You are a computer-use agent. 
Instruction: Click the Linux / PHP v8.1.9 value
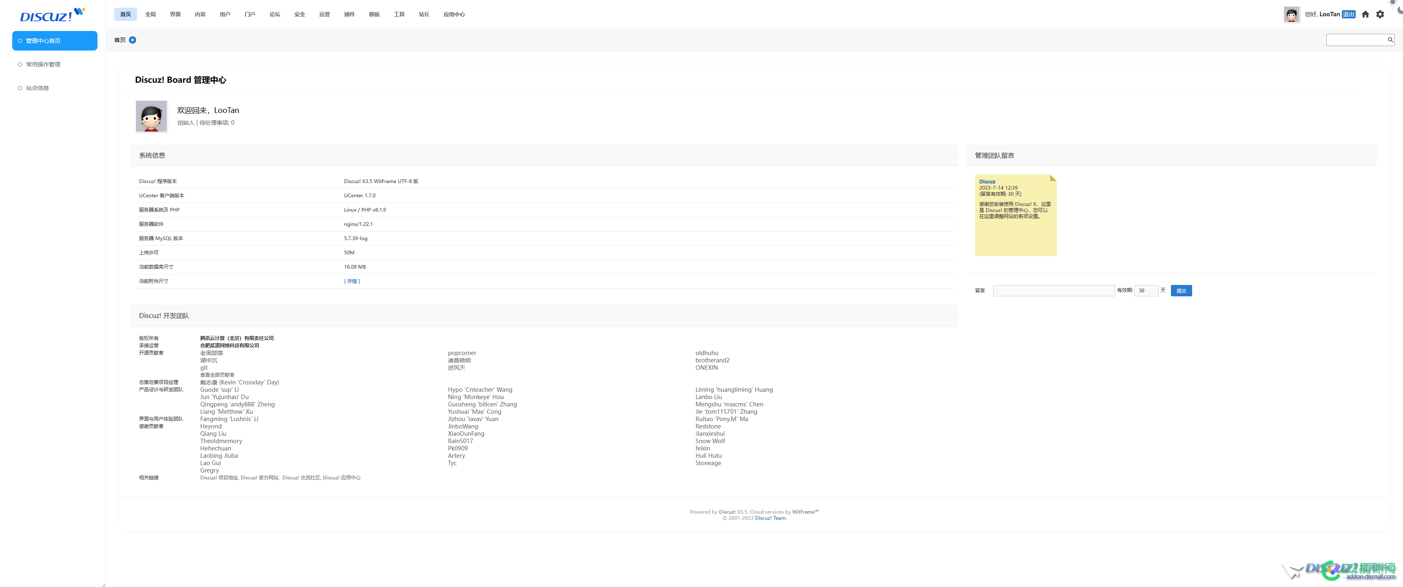click(x=365, y=210)
